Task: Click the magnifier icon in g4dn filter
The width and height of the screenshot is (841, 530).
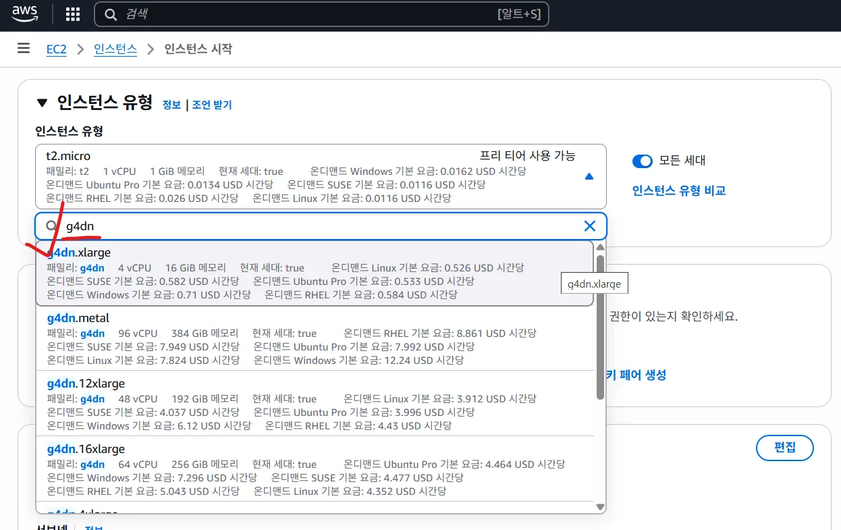Action: [51, 226]
